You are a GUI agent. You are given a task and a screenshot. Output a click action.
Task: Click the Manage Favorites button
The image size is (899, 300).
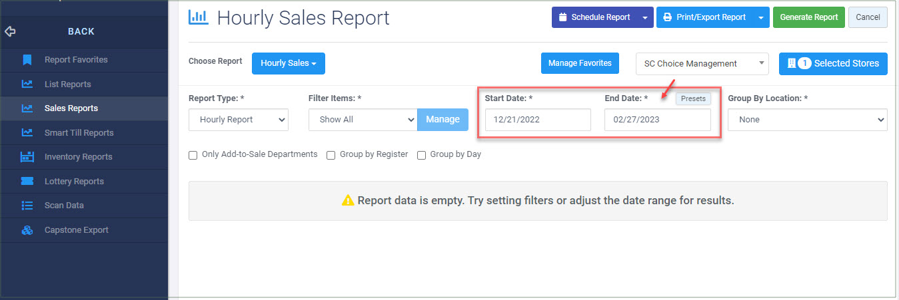580,63
